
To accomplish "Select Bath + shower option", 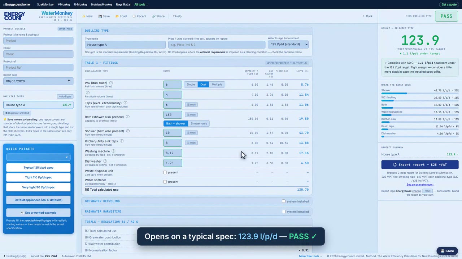I will tap(175, 123).
